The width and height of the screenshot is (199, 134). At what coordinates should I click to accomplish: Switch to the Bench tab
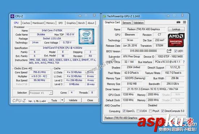(x=81, y=23)
